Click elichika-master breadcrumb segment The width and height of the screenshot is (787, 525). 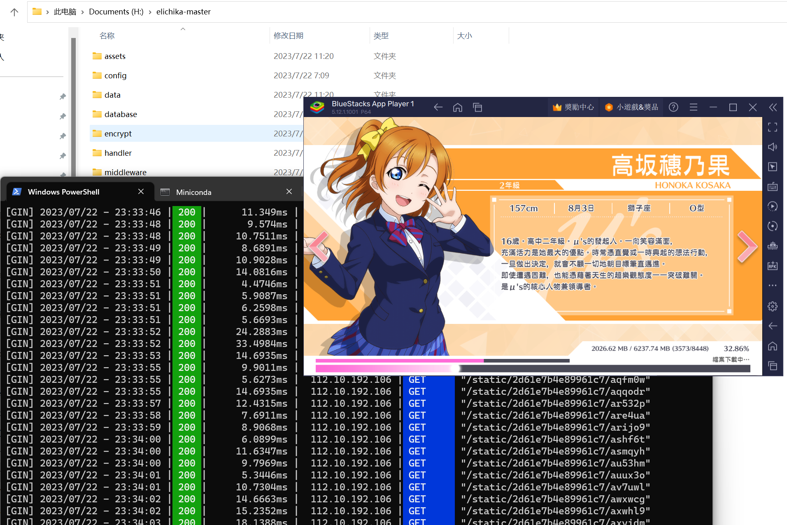(x=184, y=12)
